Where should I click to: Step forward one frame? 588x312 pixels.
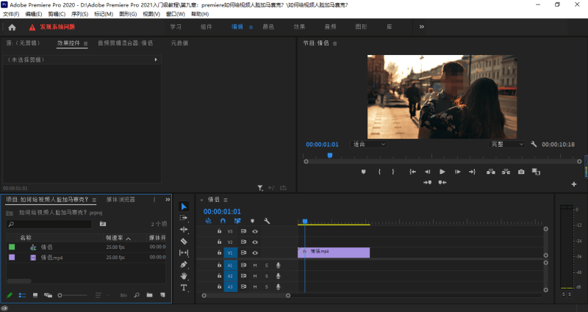(457, 172)
